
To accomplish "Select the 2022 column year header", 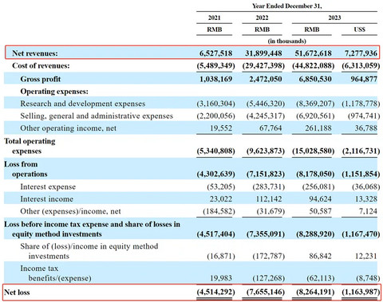I will pyautogui.click(x=262, y=18).
